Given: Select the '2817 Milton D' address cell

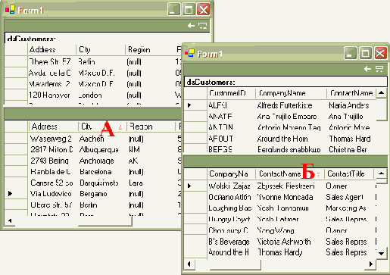Looking at the screenshot, I should point(53,149).
